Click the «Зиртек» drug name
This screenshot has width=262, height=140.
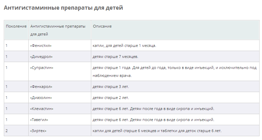[x=38, y=131]
